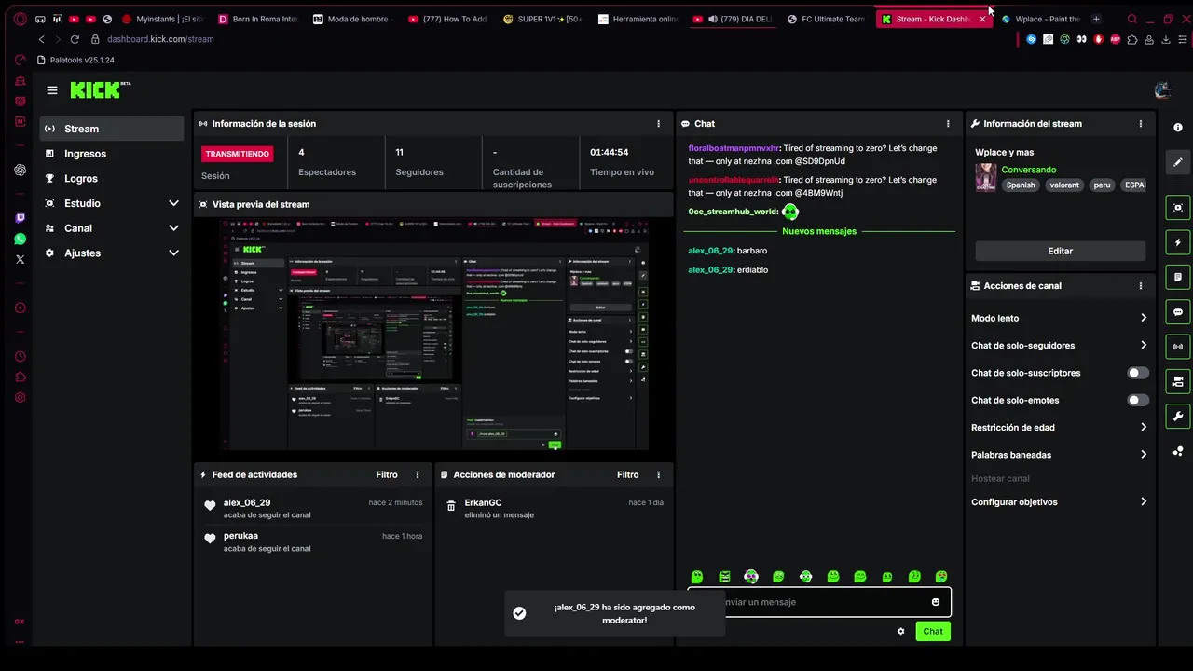Open Acciones de canal three-dot menu

[x=1140, y=286]
